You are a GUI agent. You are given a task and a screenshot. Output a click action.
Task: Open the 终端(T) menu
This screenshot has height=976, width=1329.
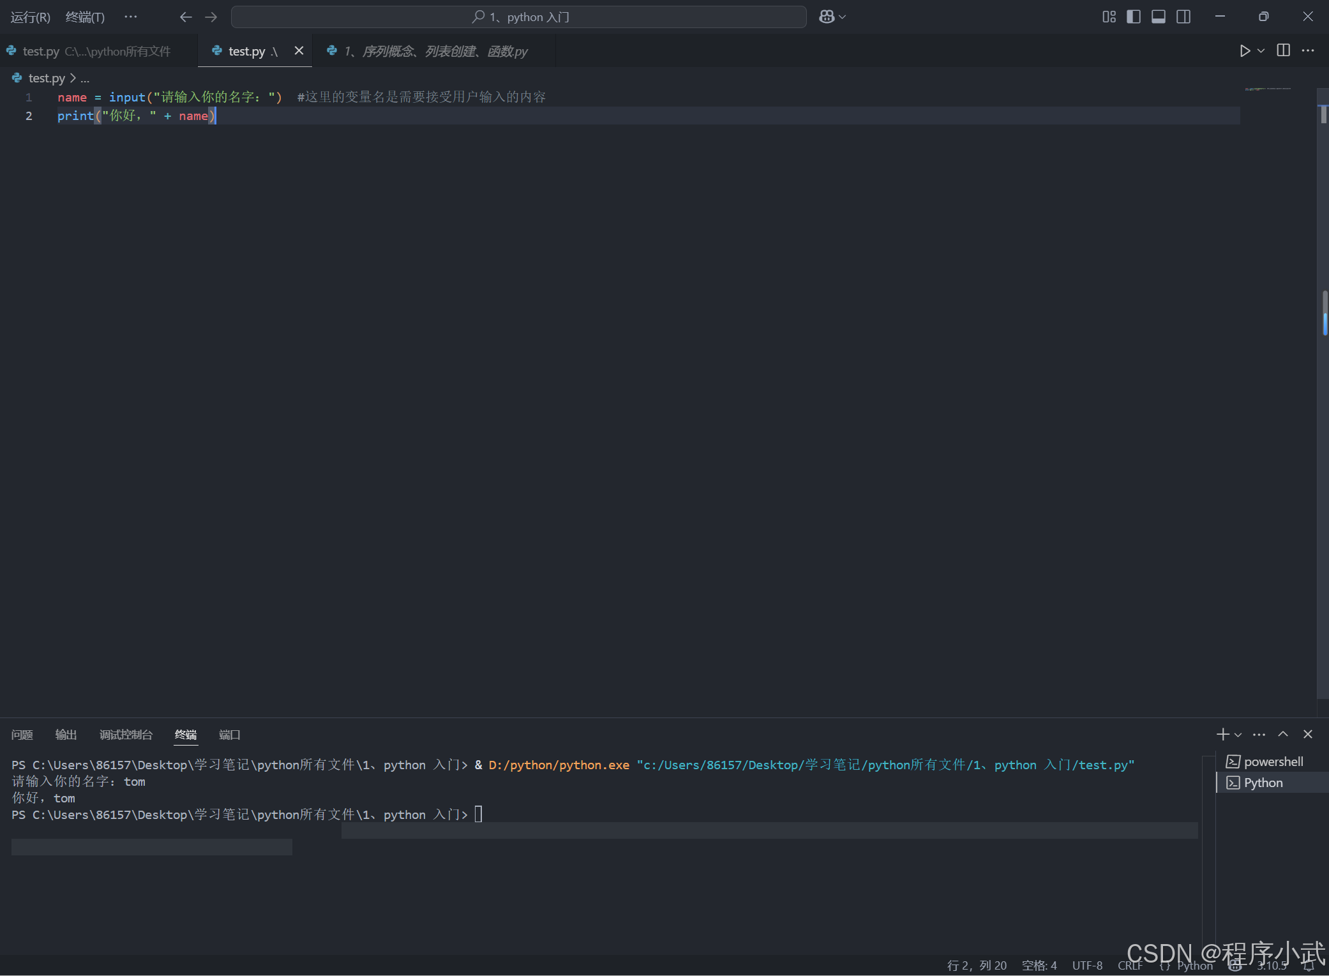click(x=85, y=17)
